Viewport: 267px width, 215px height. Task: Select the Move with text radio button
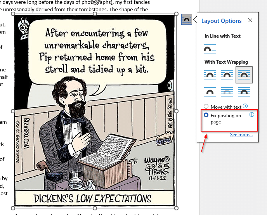tap(206, 106)
